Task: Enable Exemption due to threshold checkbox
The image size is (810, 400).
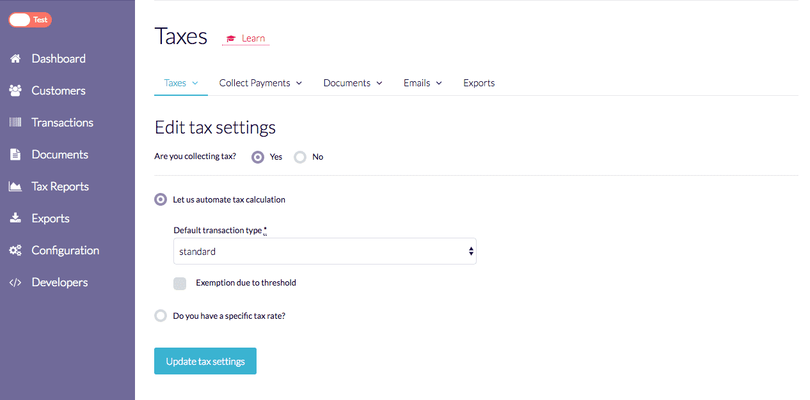Action: (x=180, y=283)
